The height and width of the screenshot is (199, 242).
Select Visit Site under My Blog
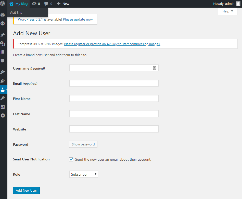[16, 12]
